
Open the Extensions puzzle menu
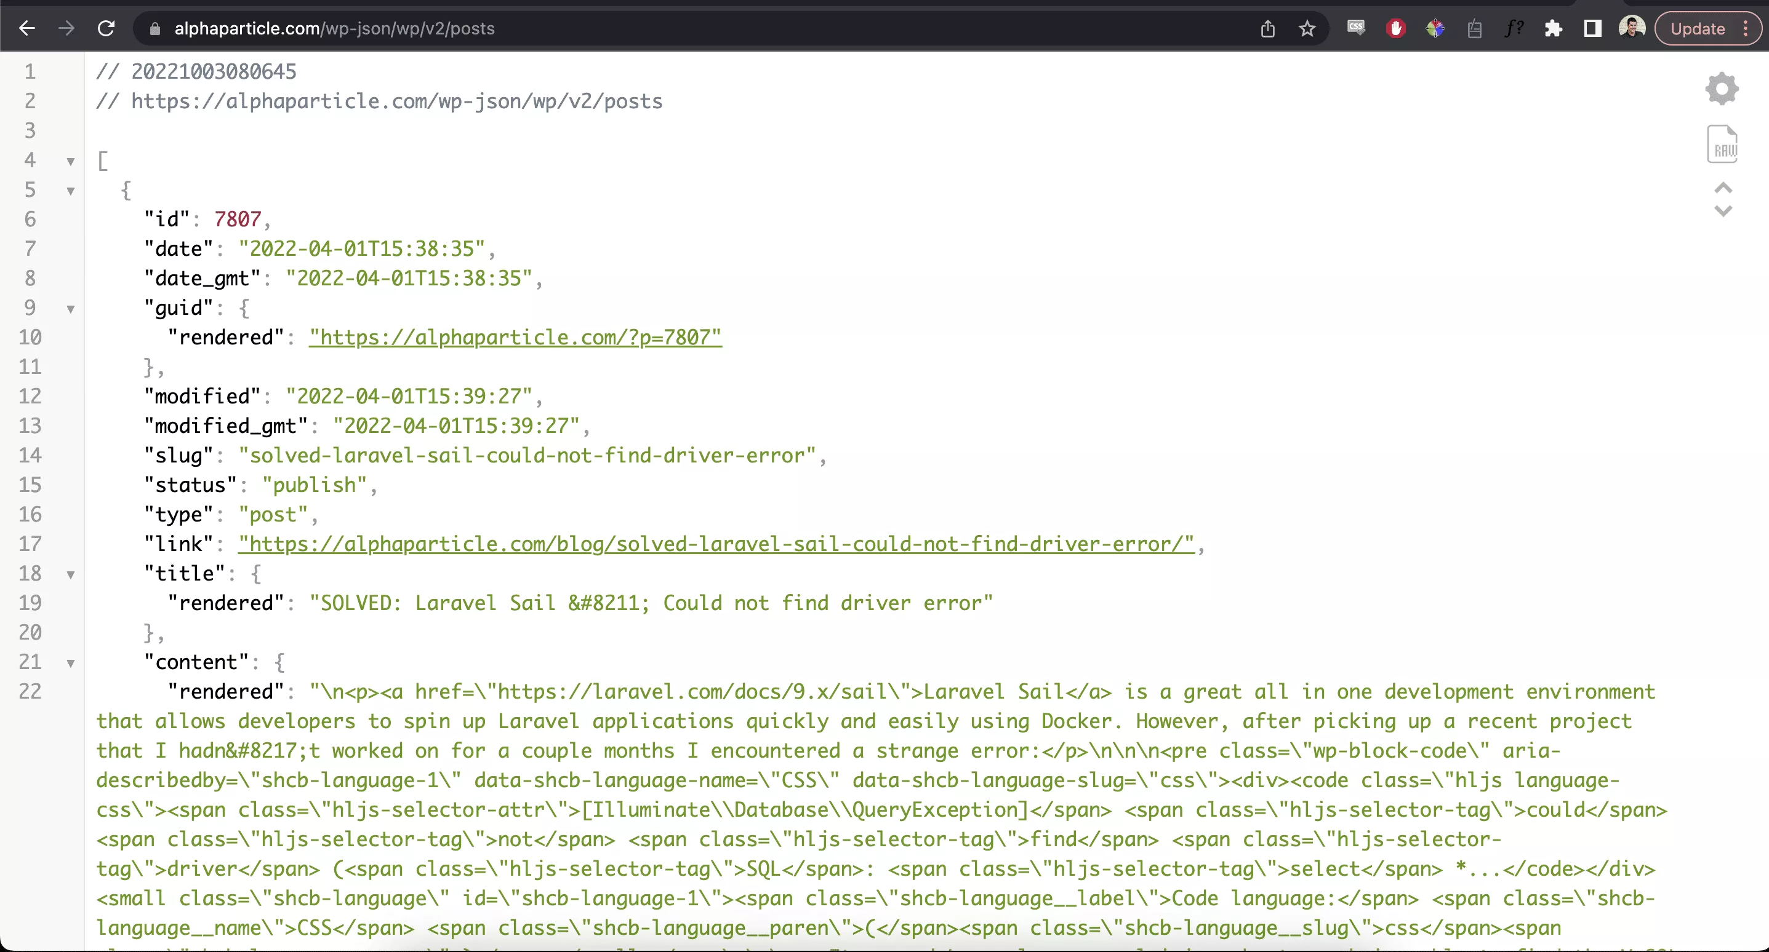[1553, 28]
